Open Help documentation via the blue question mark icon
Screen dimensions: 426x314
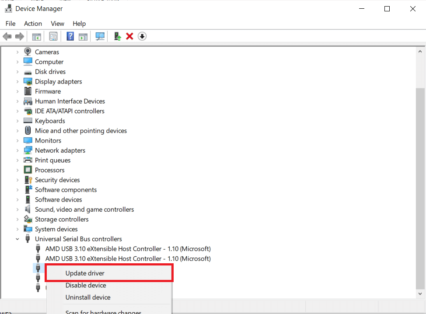[70, 36]
